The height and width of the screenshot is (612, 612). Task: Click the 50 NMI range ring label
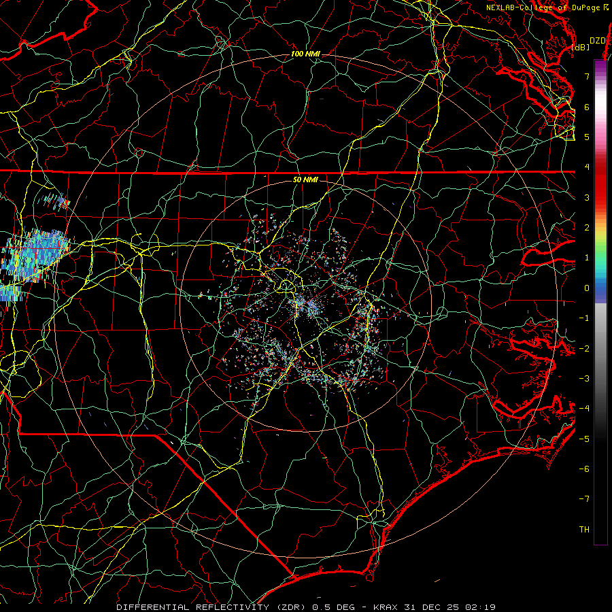(x=305, y=180)
